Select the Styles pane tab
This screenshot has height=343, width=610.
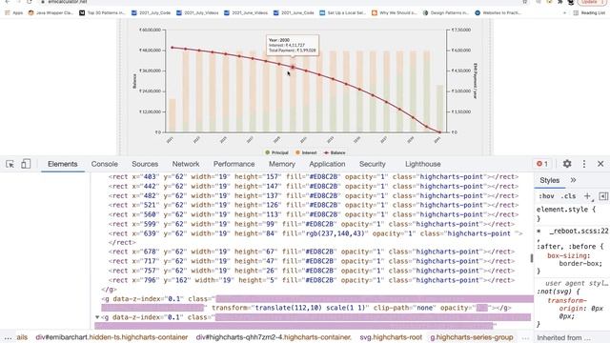pos(549,180)
